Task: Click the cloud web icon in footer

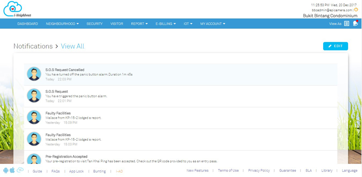Action: pyautogui.click(x=20, y=170)
